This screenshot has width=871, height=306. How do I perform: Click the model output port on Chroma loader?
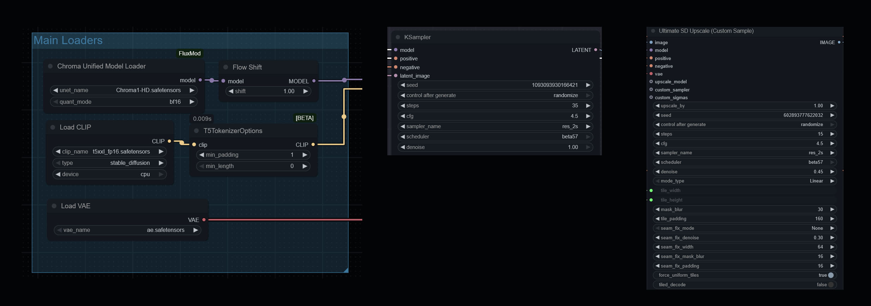pos(200,80)
